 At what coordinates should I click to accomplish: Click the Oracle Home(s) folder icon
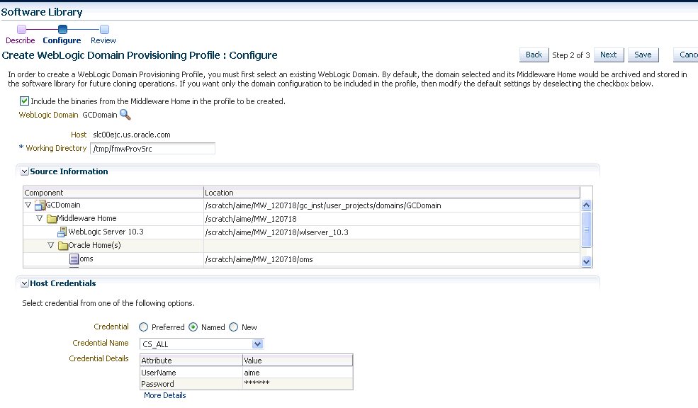click(63, 246)
